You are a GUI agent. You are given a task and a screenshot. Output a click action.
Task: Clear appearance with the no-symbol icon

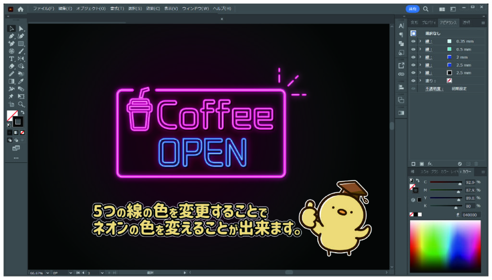[460, 164]
